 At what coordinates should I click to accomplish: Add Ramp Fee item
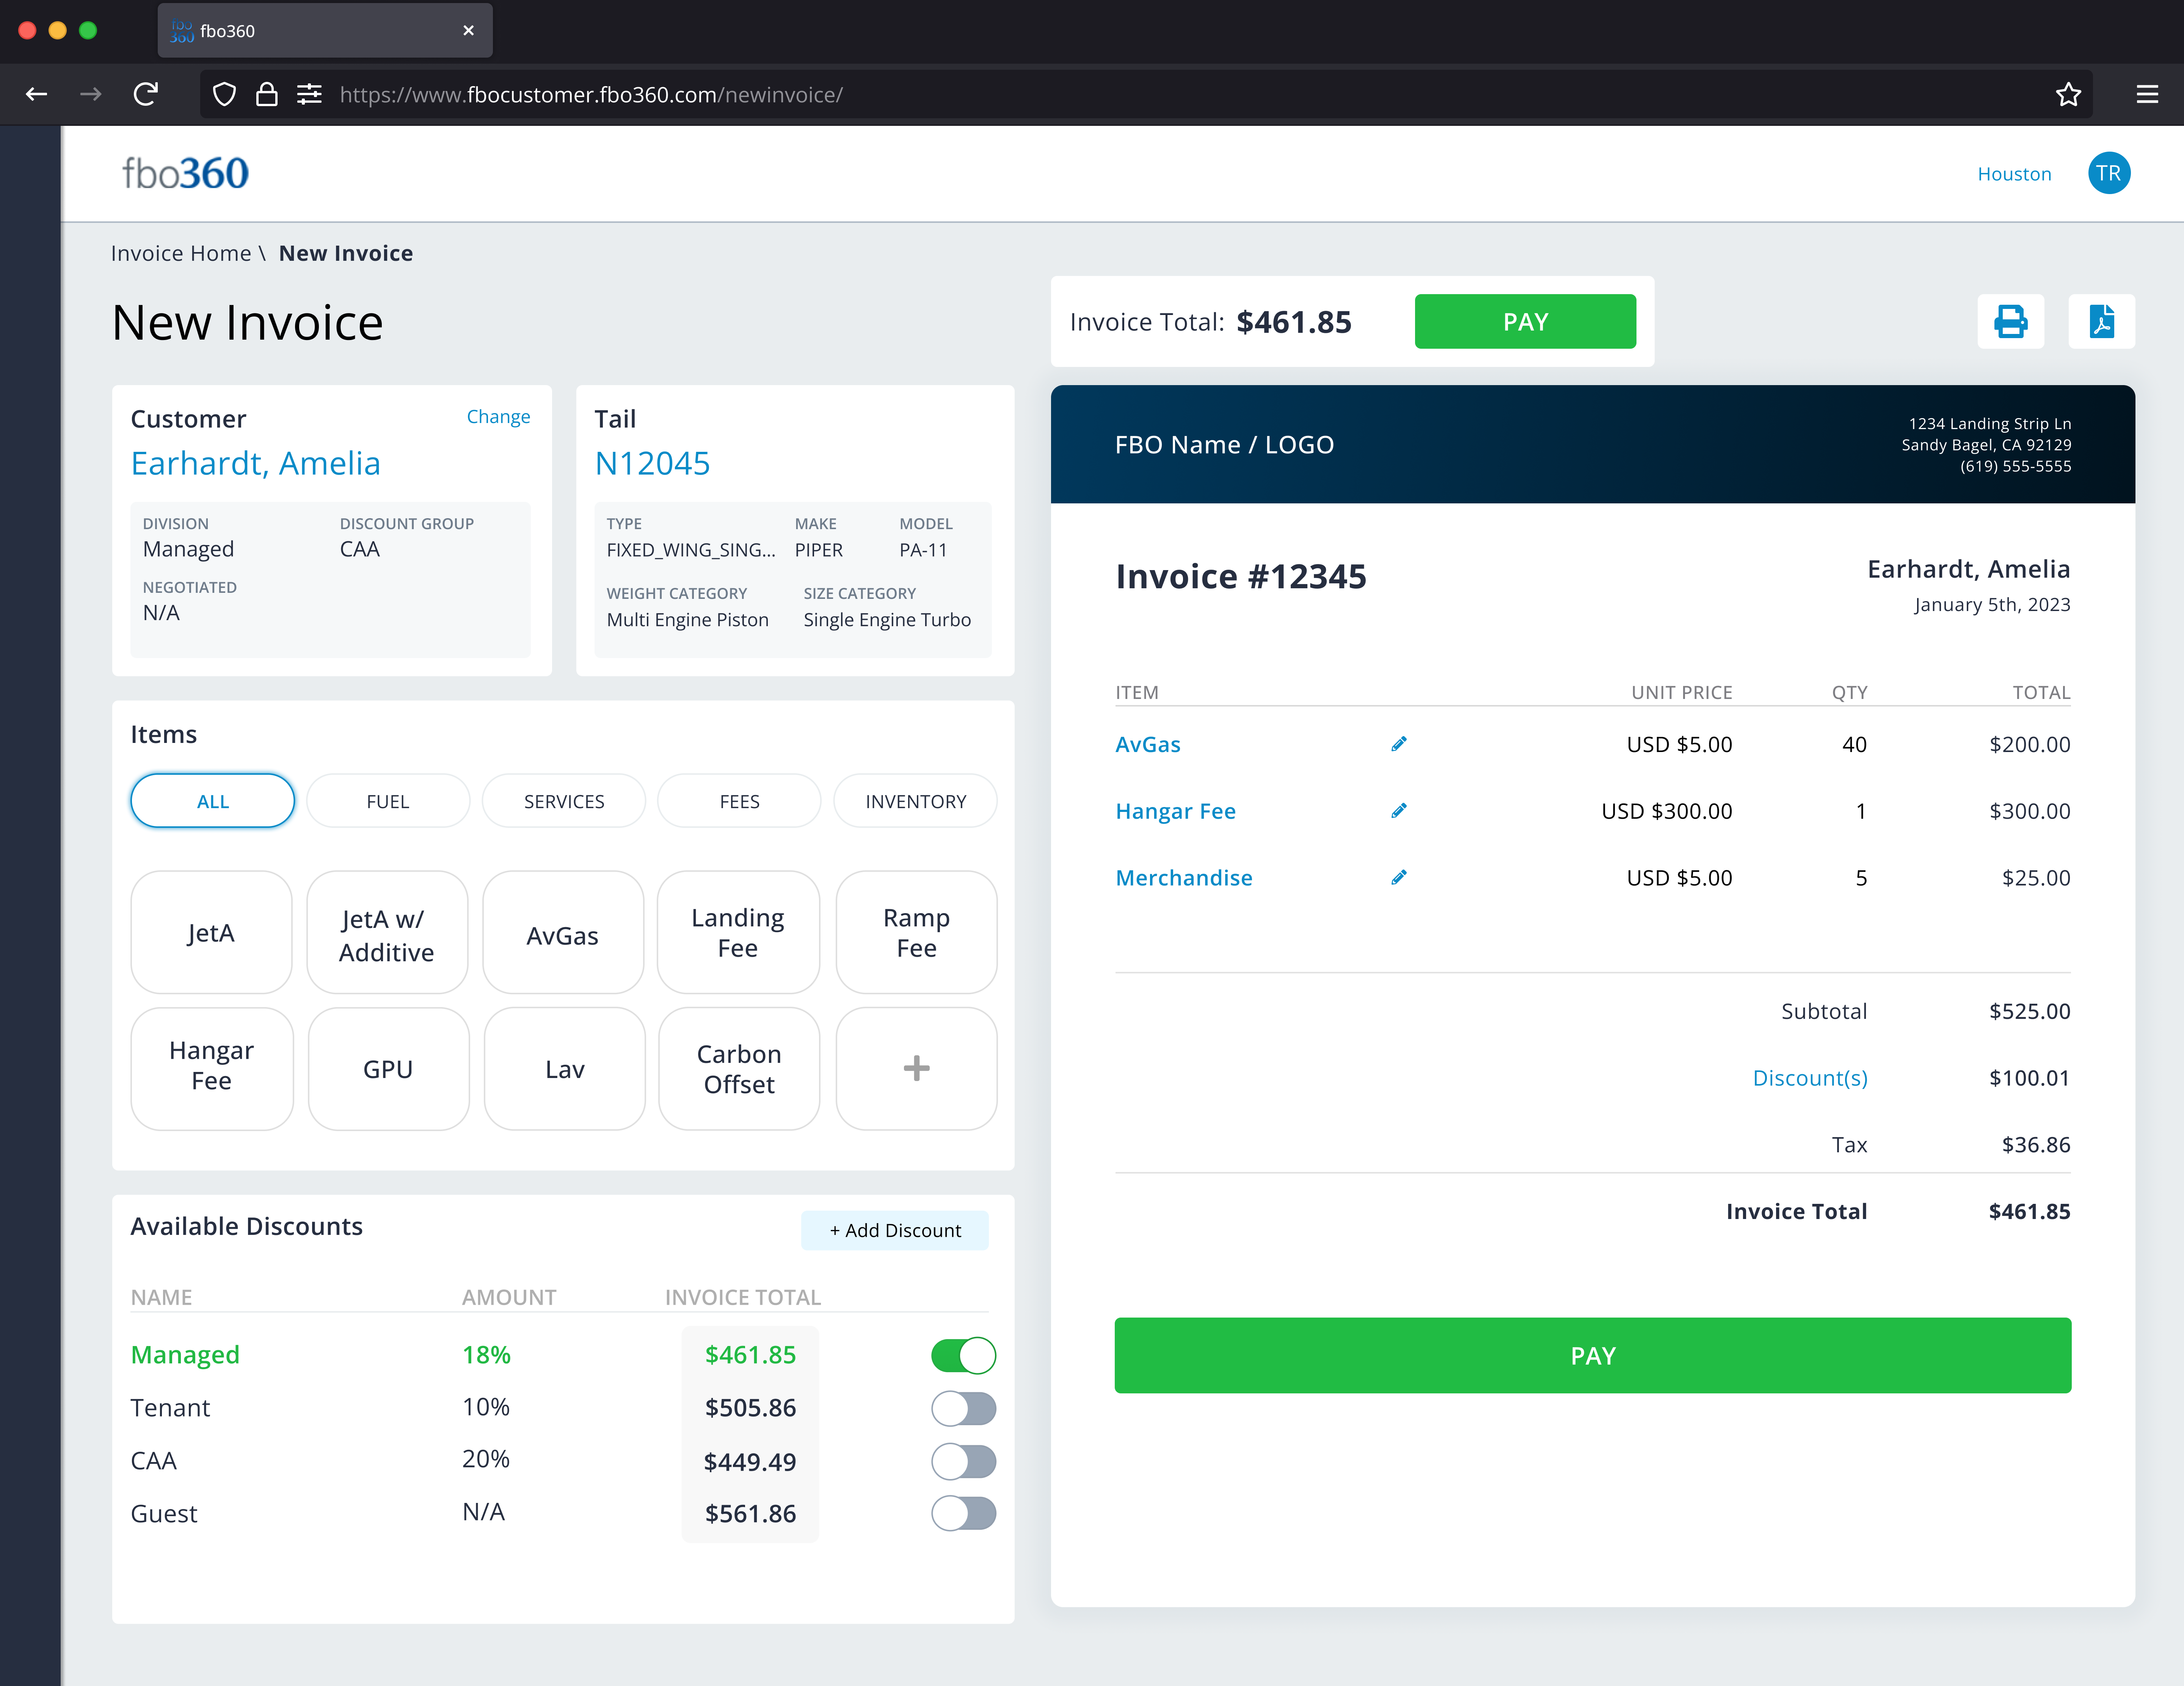[916, 932]
